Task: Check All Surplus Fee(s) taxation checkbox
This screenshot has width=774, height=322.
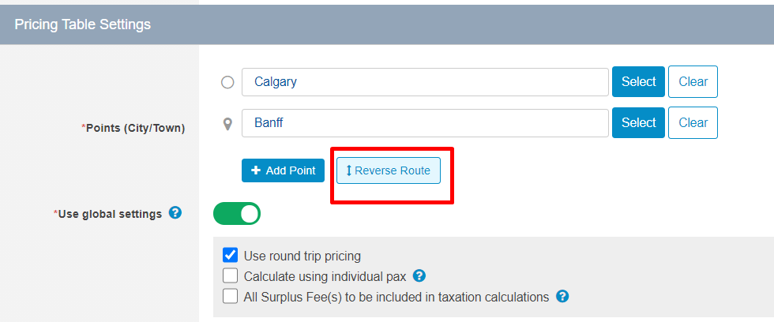Action: (231, 297)
